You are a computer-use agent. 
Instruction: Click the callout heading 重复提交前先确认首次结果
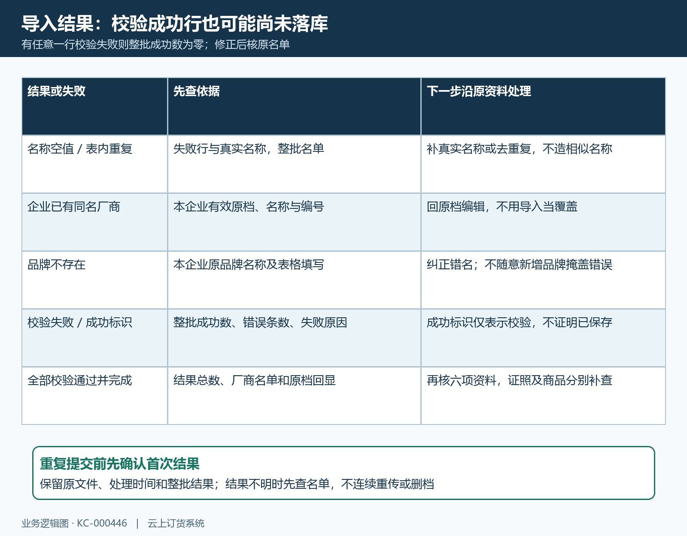click(120, 464)
